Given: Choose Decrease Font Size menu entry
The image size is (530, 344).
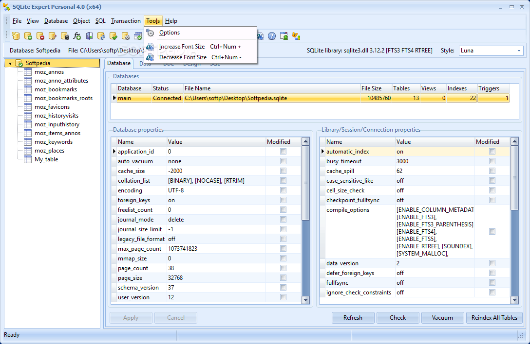Looking at the screenshot, I should click(200, 58).
